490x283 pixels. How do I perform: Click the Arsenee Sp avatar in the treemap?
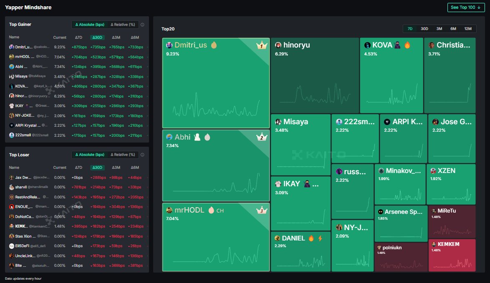(x=381, y=212)
